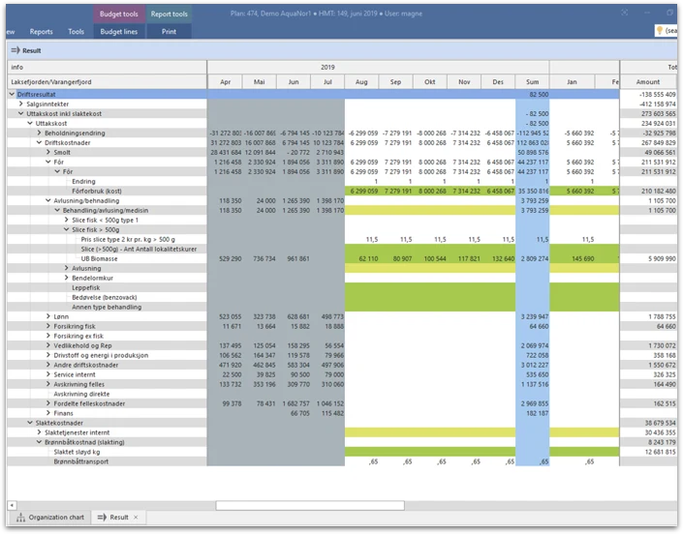Collapse Slice fisk > 500g row
The width and height of the screenshot is (683, 534).
67,229
